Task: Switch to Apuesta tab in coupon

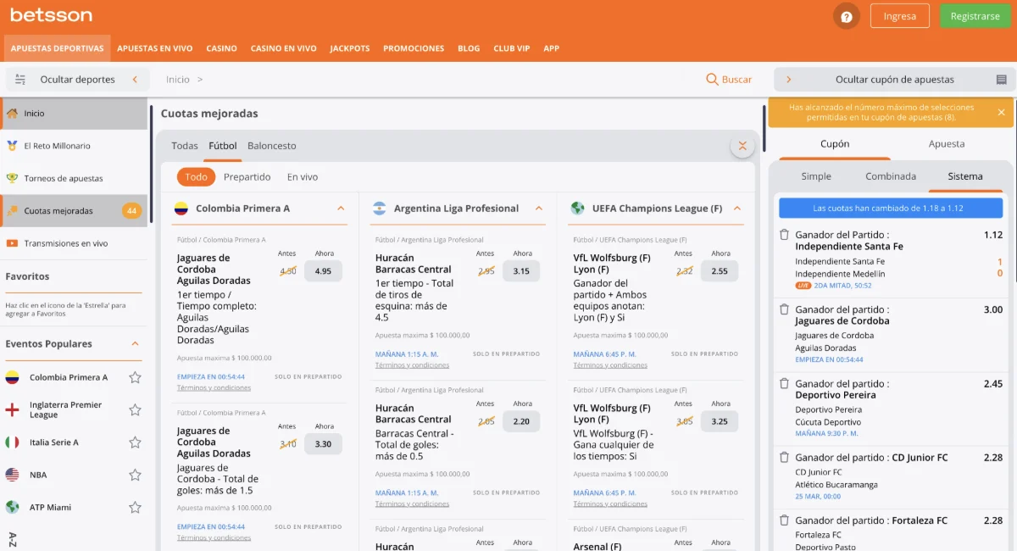Action: (947, 144)
